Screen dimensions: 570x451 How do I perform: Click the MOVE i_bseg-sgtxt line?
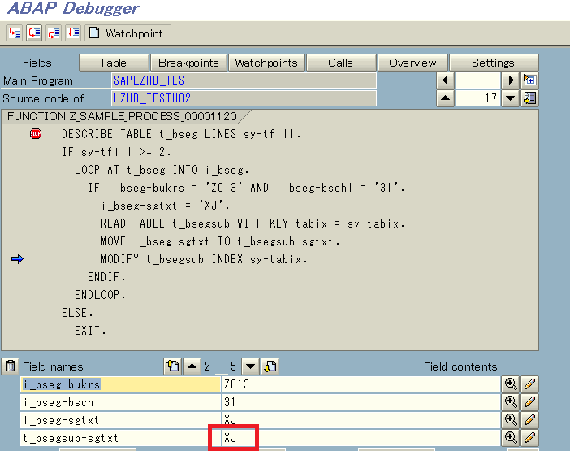220,241
